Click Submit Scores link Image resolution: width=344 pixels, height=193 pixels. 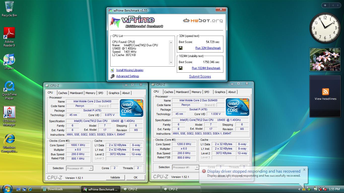[200, 77]
